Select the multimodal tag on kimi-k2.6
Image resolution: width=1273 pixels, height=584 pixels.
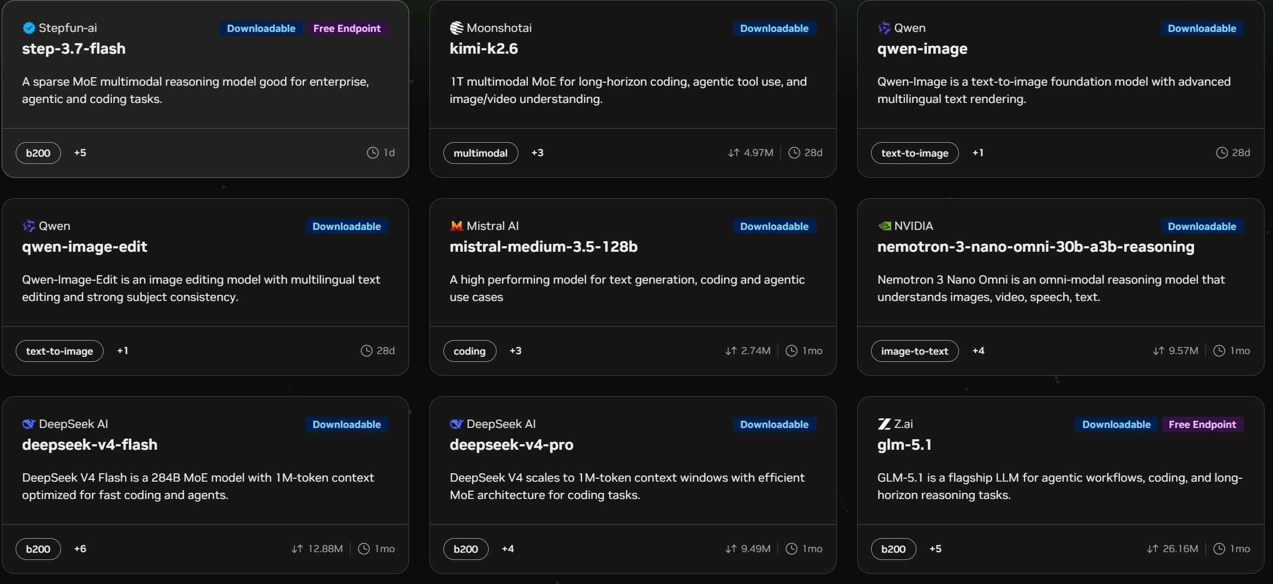[480, 153]
